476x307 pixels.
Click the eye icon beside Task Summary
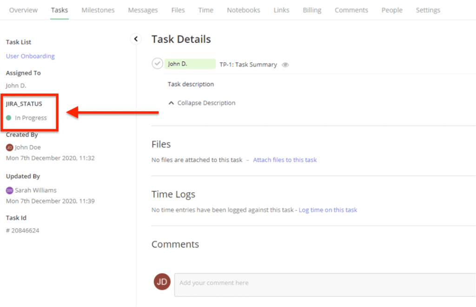(x=285, y=65)
